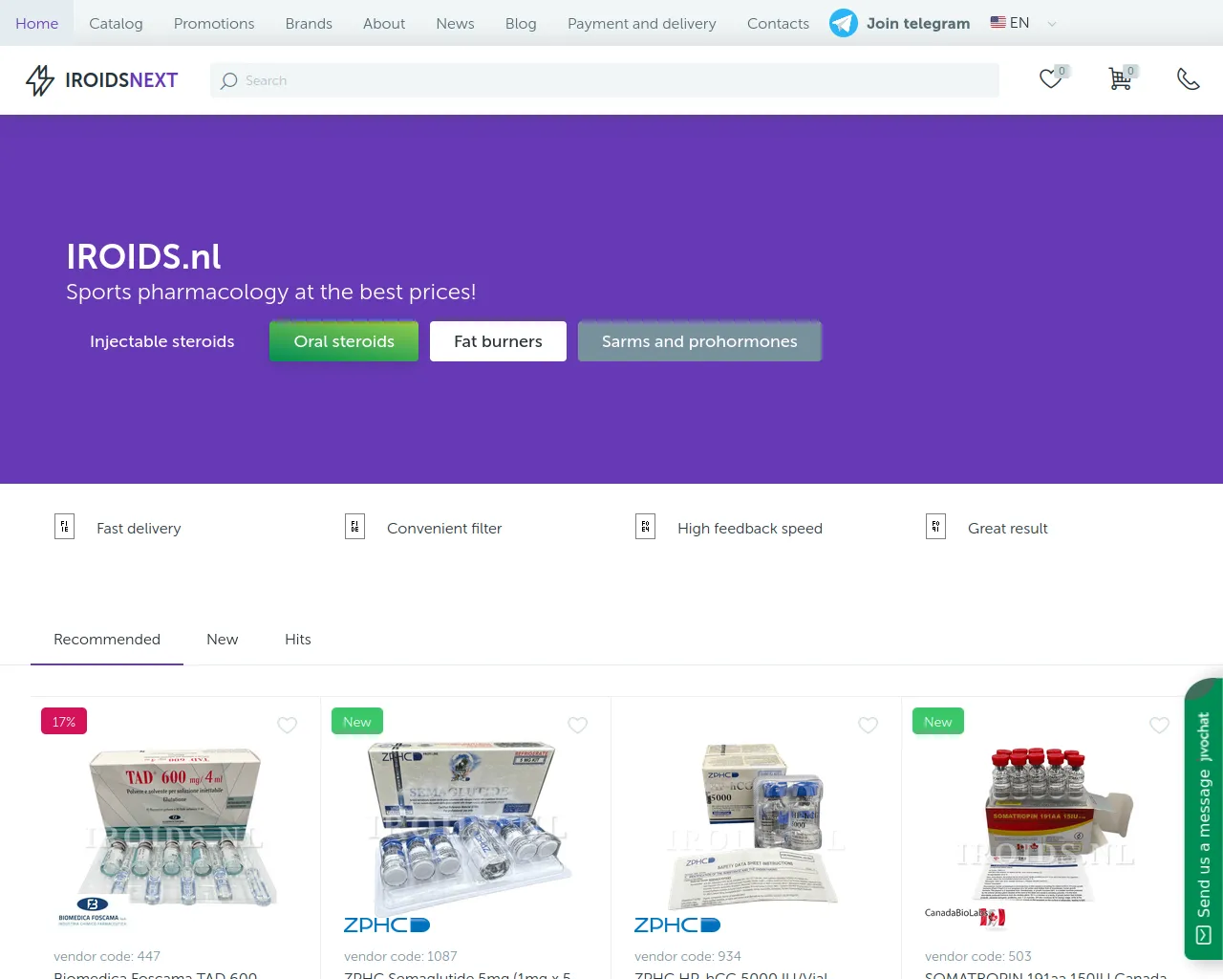Toggle favorite heart on ZPHC Semaglutide product
The height and width of the screenshot is (979, 1223).
tap(577, 726)
